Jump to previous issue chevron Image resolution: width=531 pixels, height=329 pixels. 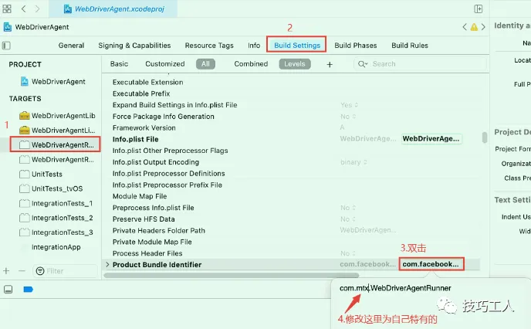click(465, 27)
